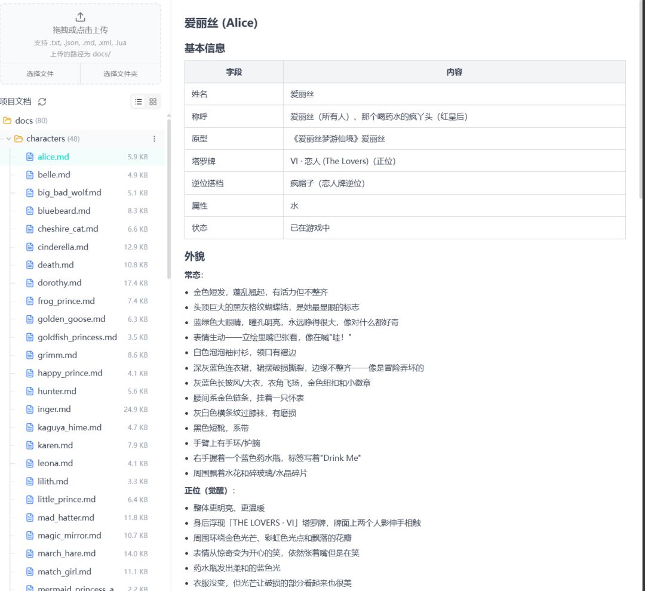This screenshot has height=591, width=645.
Task: Click the 选择文件 button
Action: click(x=40, y=73)
